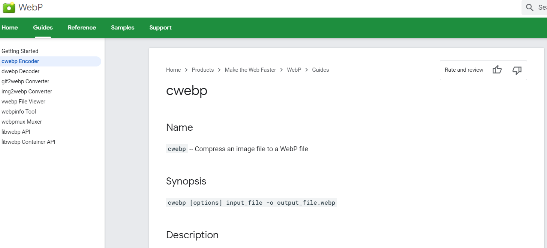
Task: Select the Guides tab
Action: 43,28
